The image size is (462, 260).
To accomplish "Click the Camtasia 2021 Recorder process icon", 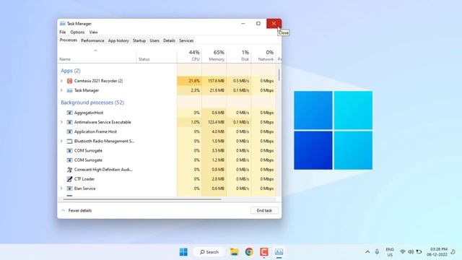I will 69,81.
